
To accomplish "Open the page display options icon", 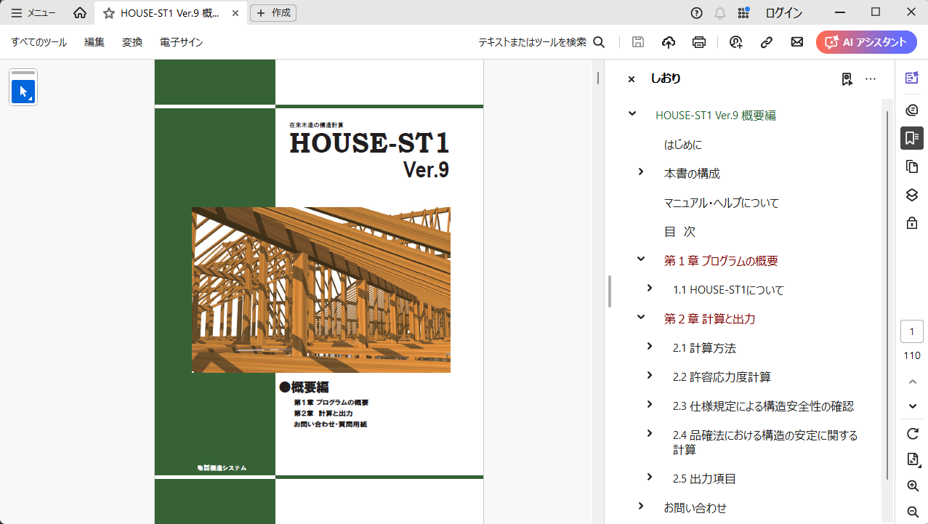I will 913,459.
